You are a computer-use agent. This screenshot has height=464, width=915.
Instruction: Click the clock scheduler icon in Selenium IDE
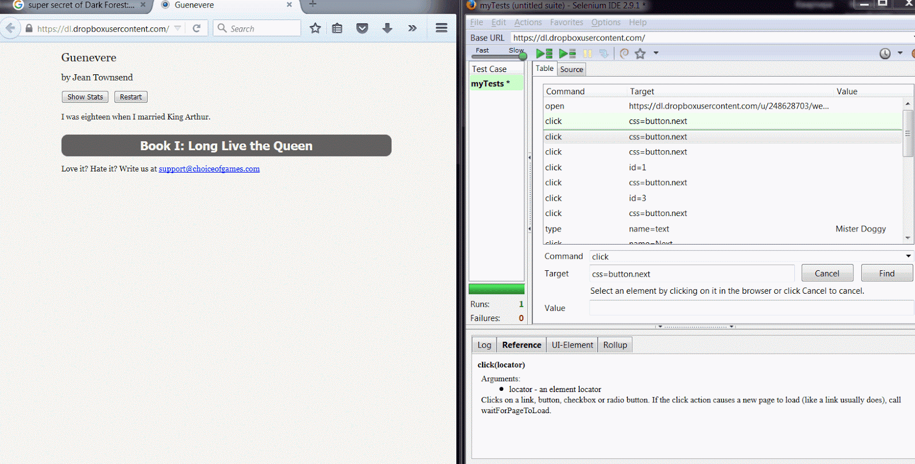[x=885, y=53]
